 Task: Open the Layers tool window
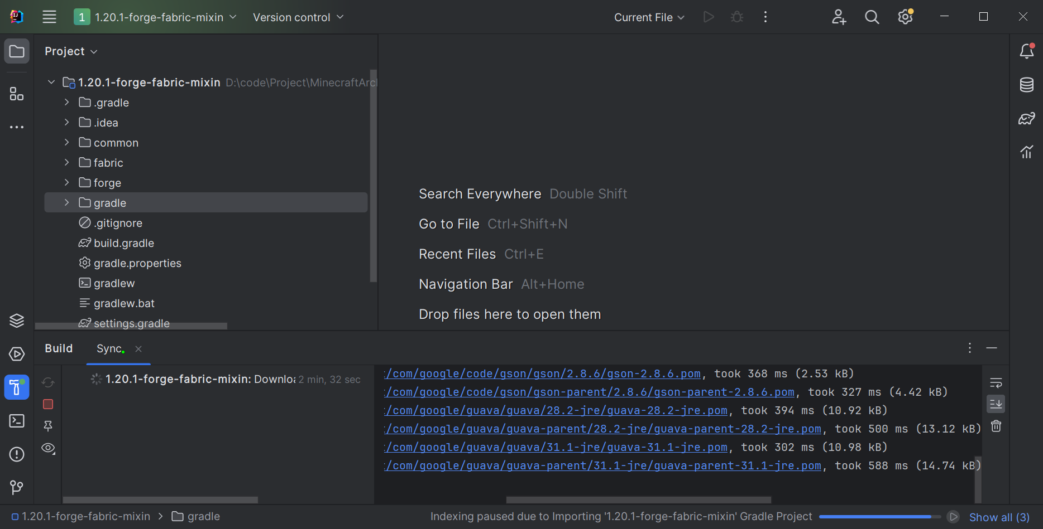point(17,321)
